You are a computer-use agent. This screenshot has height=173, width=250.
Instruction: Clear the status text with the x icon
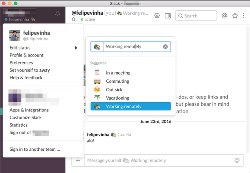click(x=165, y=46)
